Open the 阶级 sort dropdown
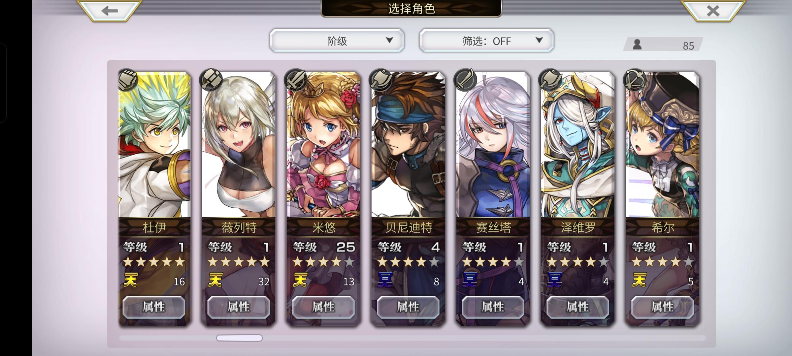The height and width of the screenshot is (356, 792). point(337,41)
